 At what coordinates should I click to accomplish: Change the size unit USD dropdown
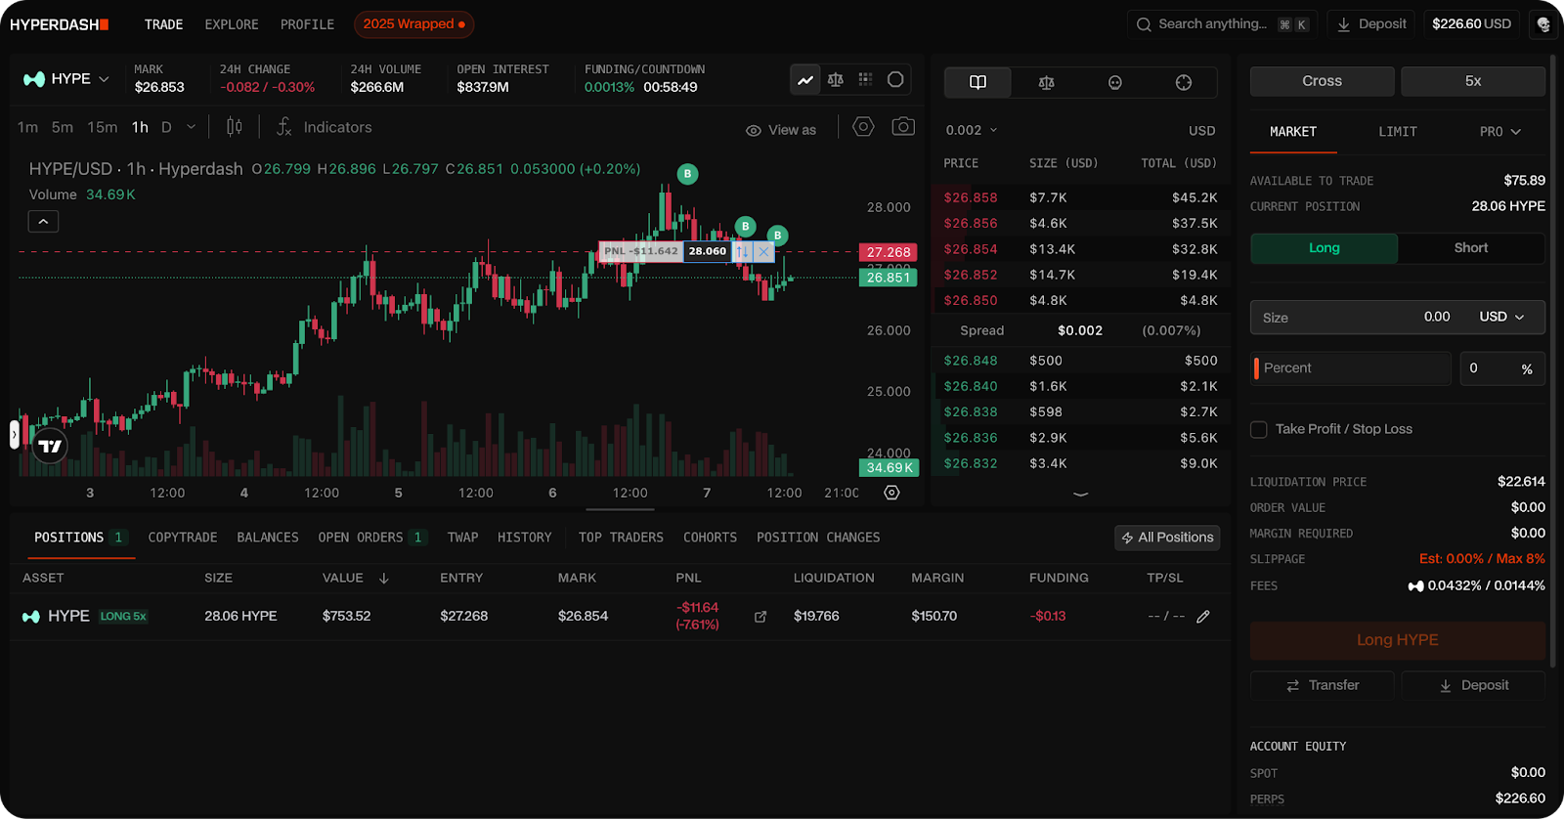coord(1501,317)
